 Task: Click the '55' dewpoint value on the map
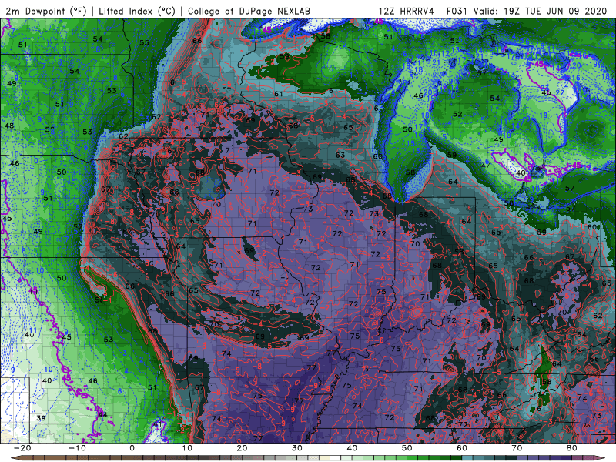[x=144, y=42]
